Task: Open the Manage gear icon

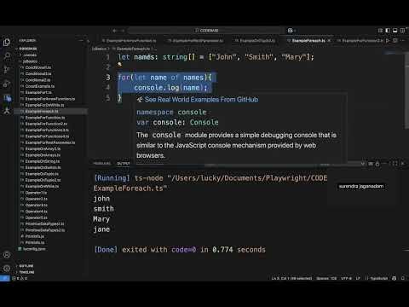Action: (7, 269)
